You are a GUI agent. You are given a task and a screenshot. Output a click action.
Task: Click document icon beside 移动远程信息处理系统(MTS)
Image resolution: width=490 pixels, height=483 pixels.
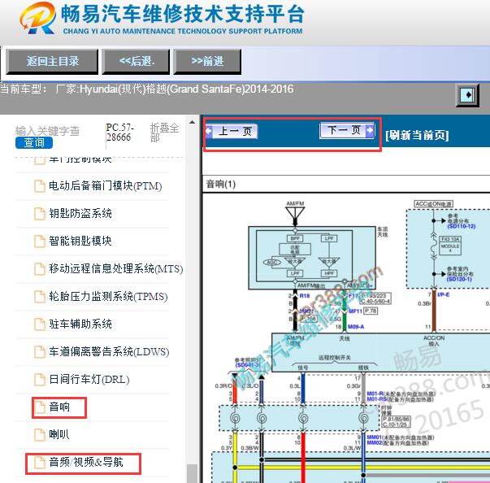[40, 268]
